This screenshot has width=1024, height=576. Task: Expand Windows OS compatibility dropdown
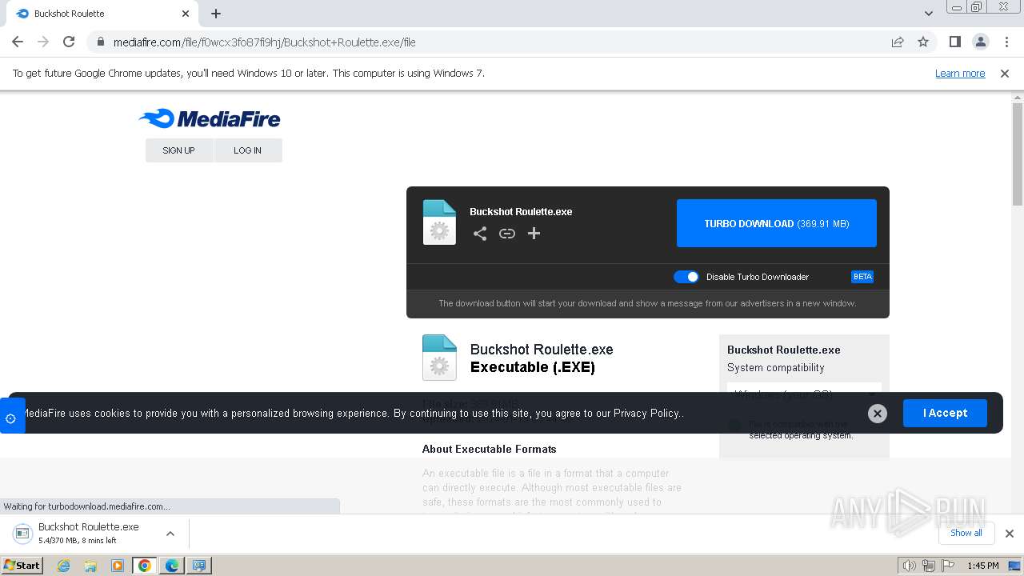(804, 394)
